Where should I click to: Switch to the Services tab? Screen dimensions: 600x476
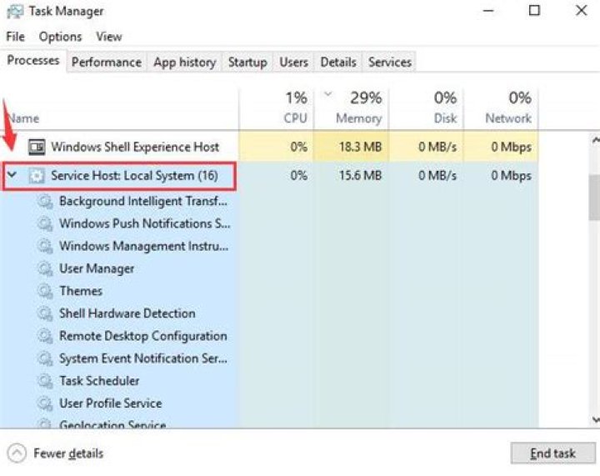click(389, 62)
